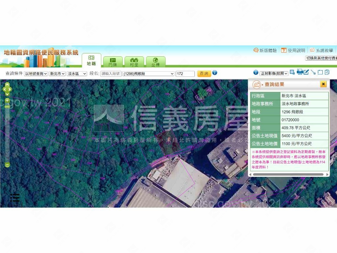Open the 淡水區 district dropdown

tap(77, 74)
